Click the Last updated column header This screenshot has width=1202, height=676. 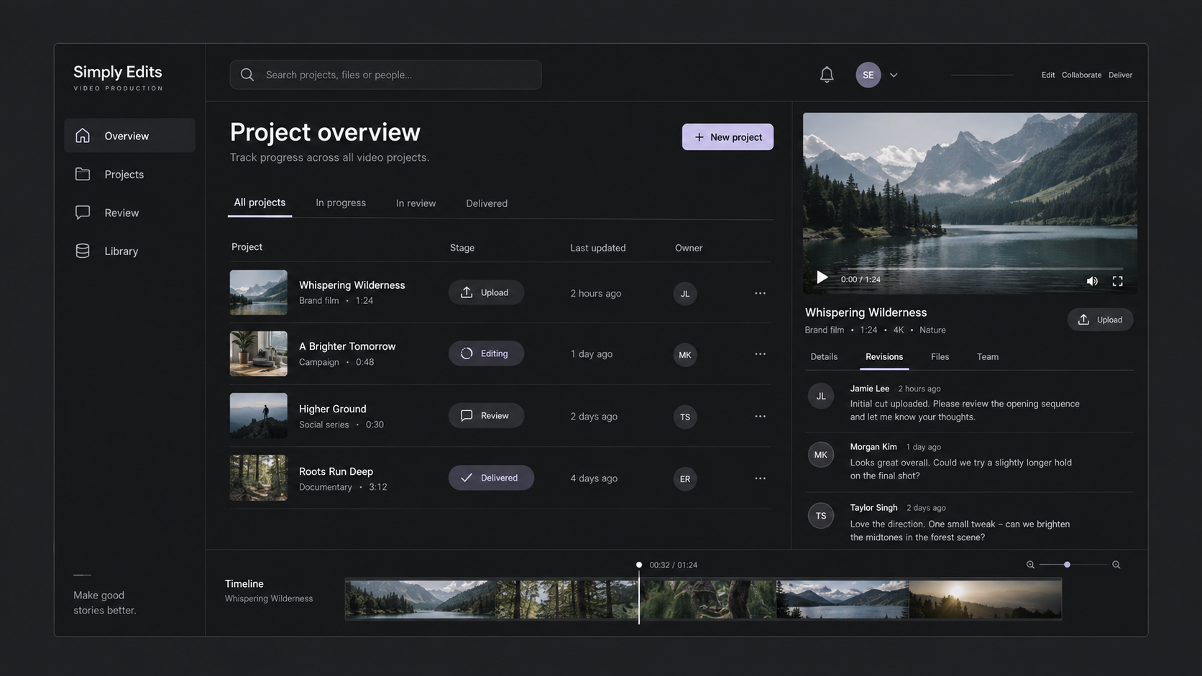click(x=597, y=248)
